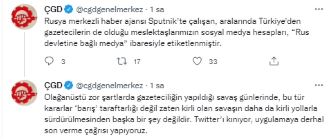Like the first tweet with the heart icon
The height and width of the screenshot is (139, 332).
coord(198,61)
